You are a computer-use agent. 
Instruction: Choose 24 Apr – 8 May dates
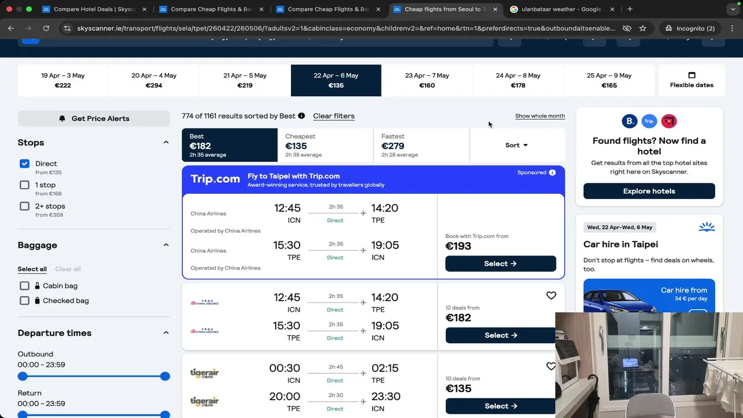pos(518,80)
